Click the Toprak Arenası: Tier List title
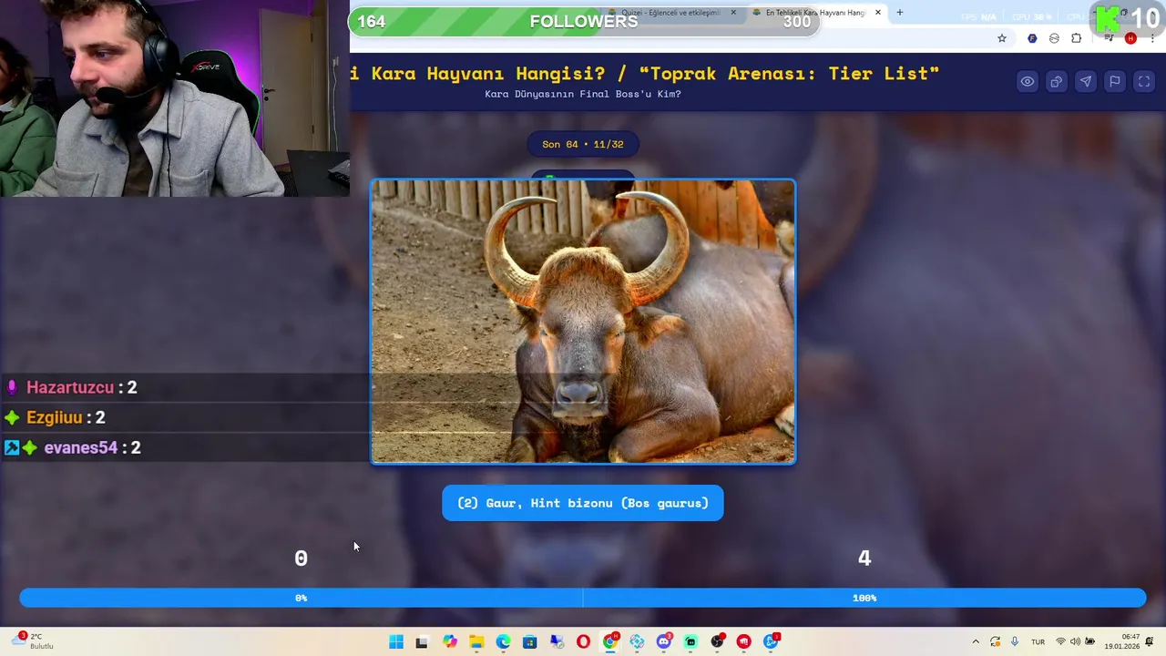Screen dimensions: 1166x656 click(x=789, y=73)
